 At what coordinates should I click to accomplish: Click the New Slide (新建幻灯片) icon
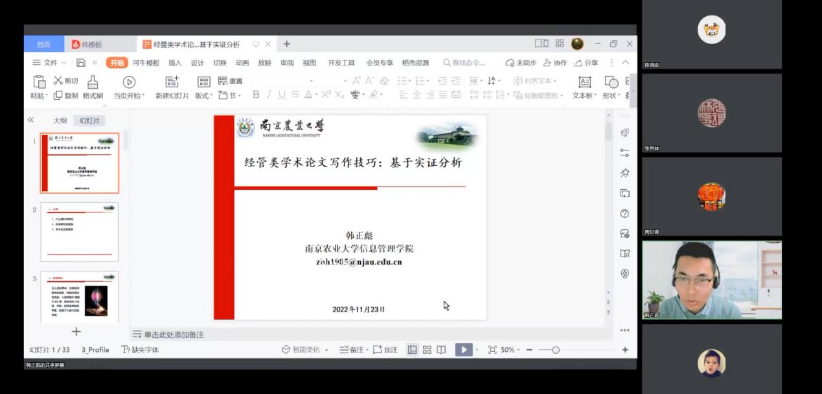click(172, 82)
